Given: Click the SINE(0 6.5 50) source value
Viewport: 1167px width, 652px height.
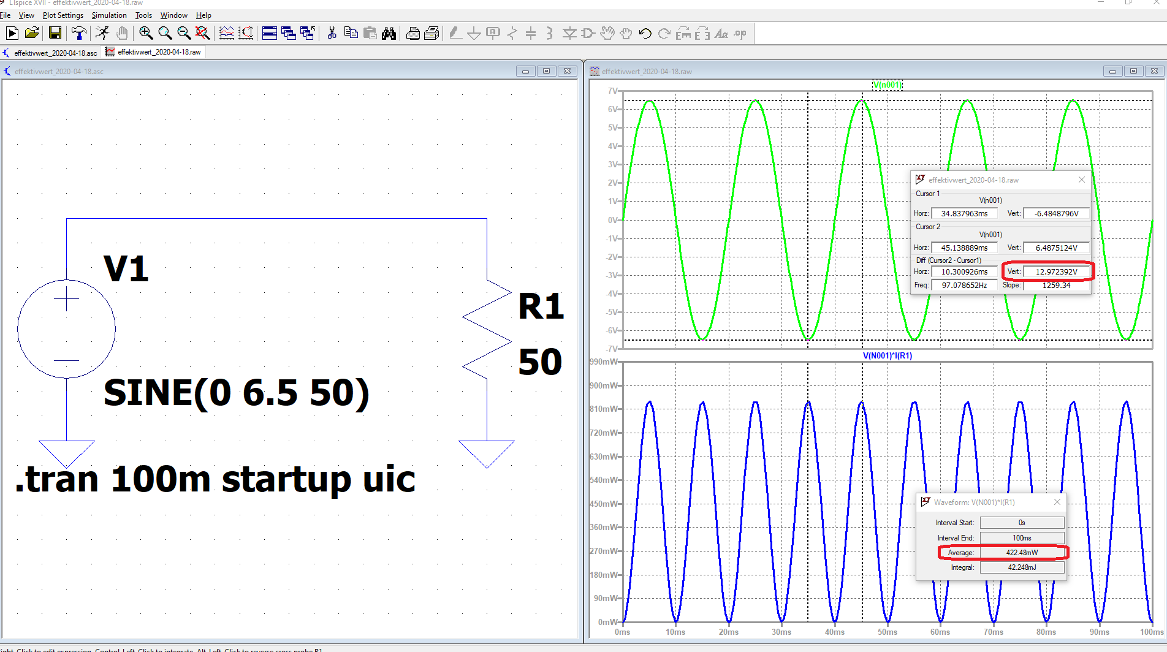Looking at the screenshot, I should coord(237,393).
